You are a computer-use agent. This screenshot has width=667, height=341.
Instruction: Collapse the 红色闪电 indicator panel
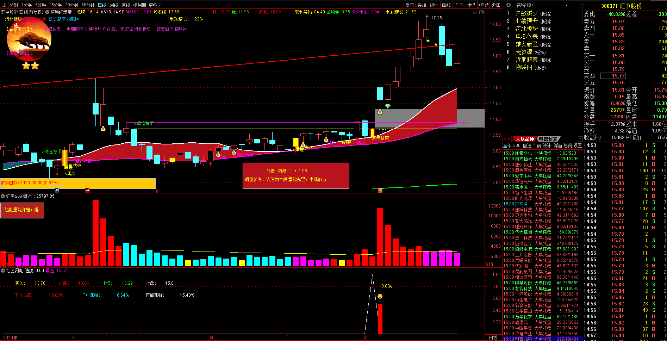[3, 271]
